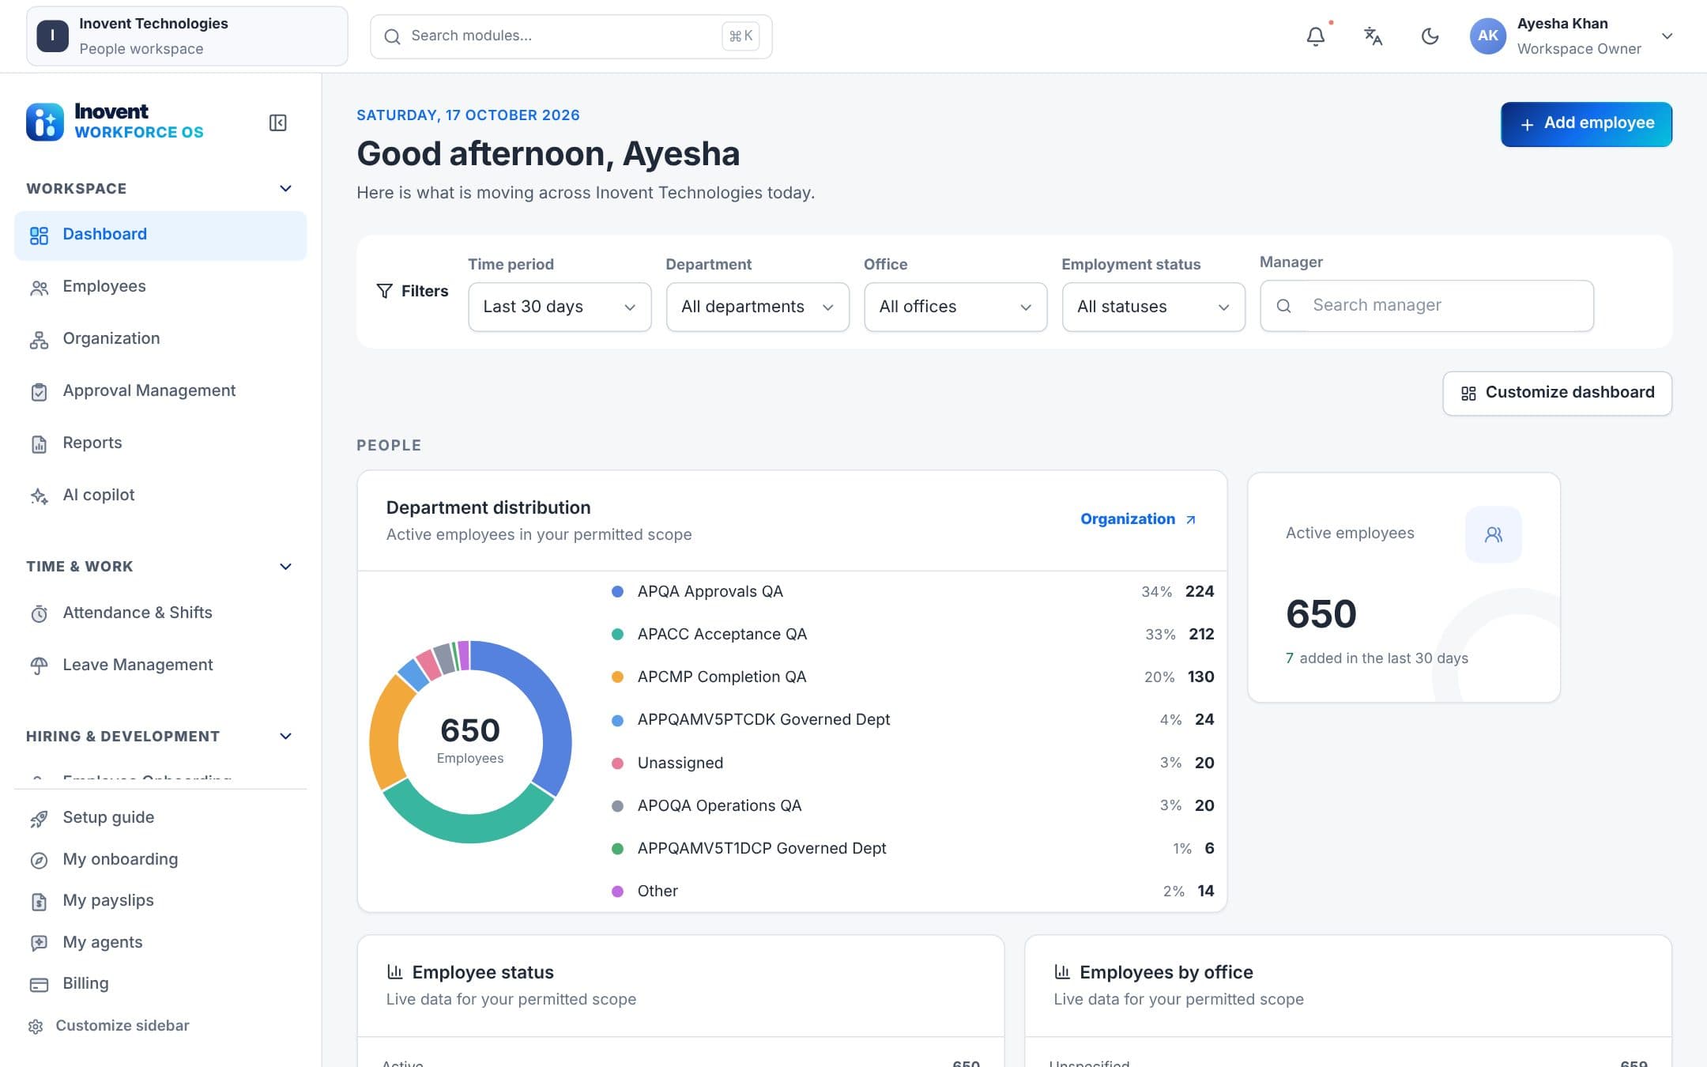Viewport: 1707px width, 1067px height.
Task: Click Customize dashboard button
Action: 1557,393
